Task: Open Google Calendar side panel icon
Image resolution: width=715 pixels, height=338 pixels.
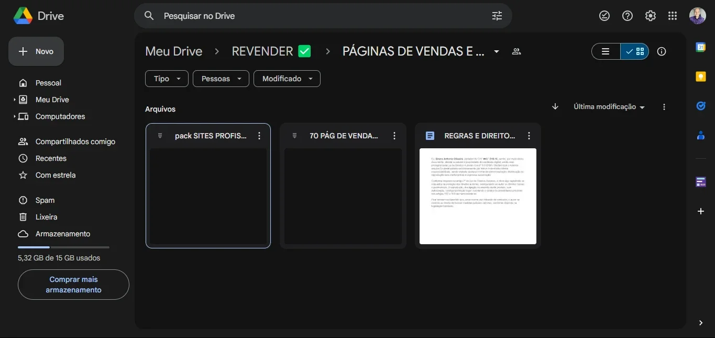Action: [701, 47]
